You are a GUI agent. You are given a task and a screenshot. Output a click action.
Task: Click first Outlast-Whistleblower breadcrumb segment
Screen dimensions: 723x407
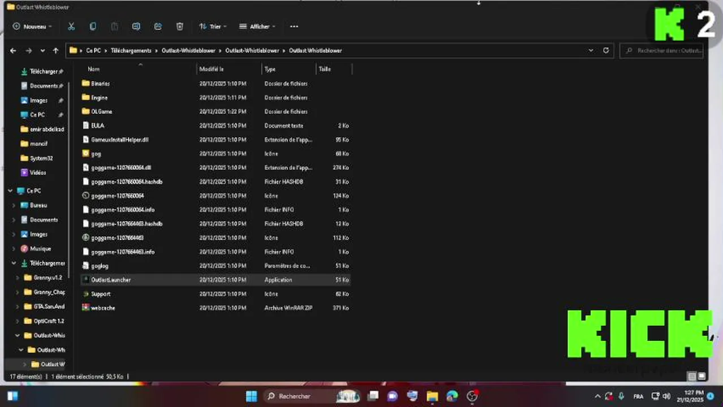188,50
